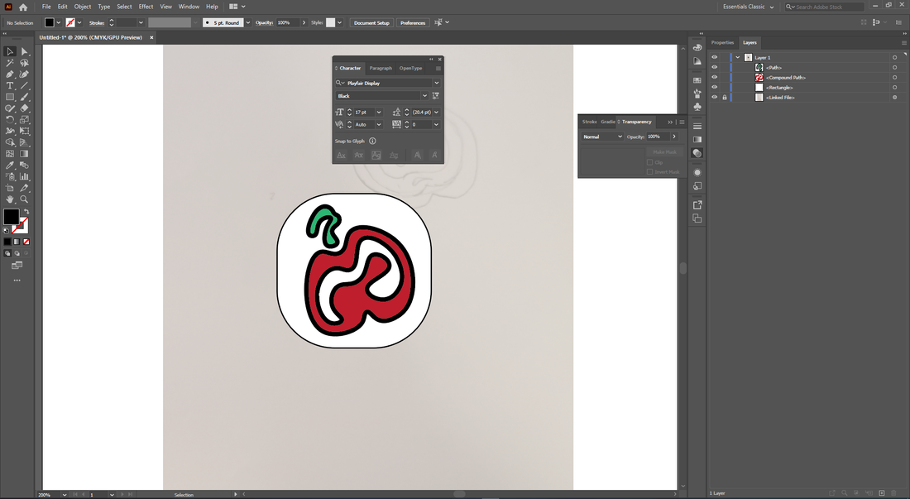Open the font style dropdown showing Black
910x499 pixels.
point(425,96)
